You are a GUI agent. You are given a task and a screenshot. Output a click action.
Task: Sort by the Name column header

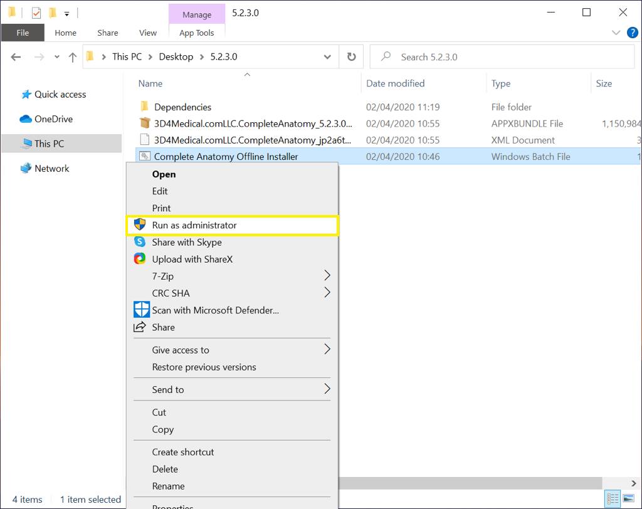point(150,83)
